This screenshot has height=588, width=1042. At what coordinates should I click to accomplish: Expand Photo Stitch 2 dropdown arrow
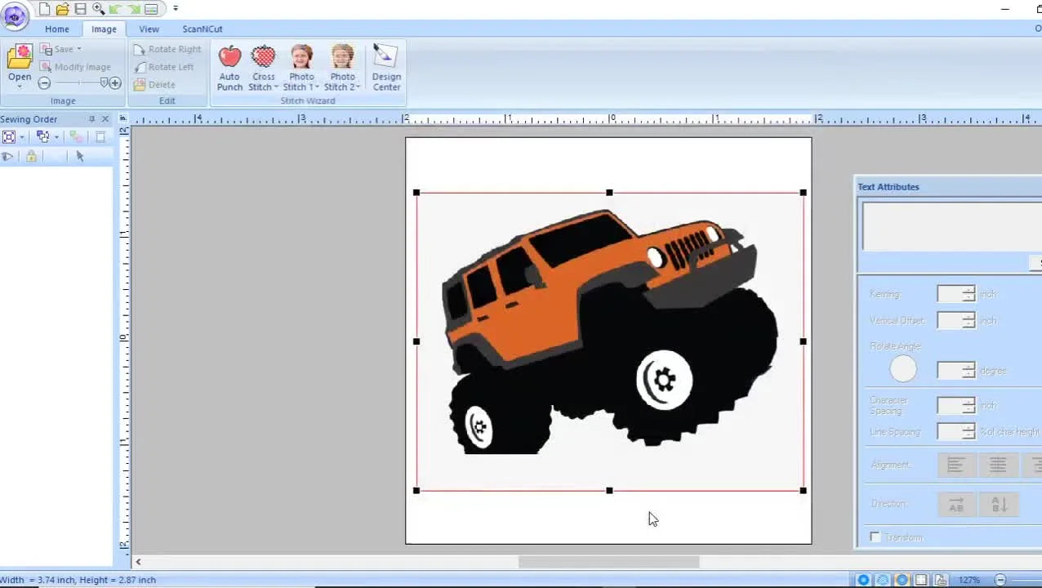pyautogui.click(x=357, y=87)
